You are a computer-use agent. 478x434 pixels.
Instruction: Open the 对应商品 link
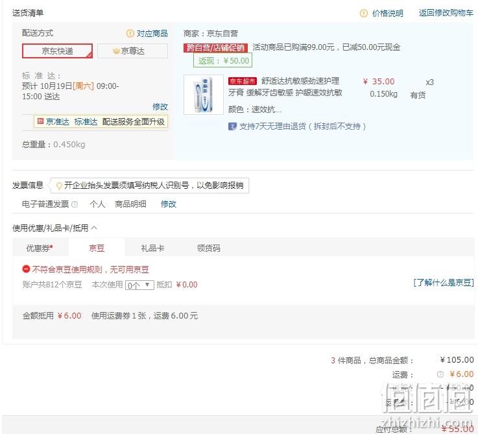152,33
